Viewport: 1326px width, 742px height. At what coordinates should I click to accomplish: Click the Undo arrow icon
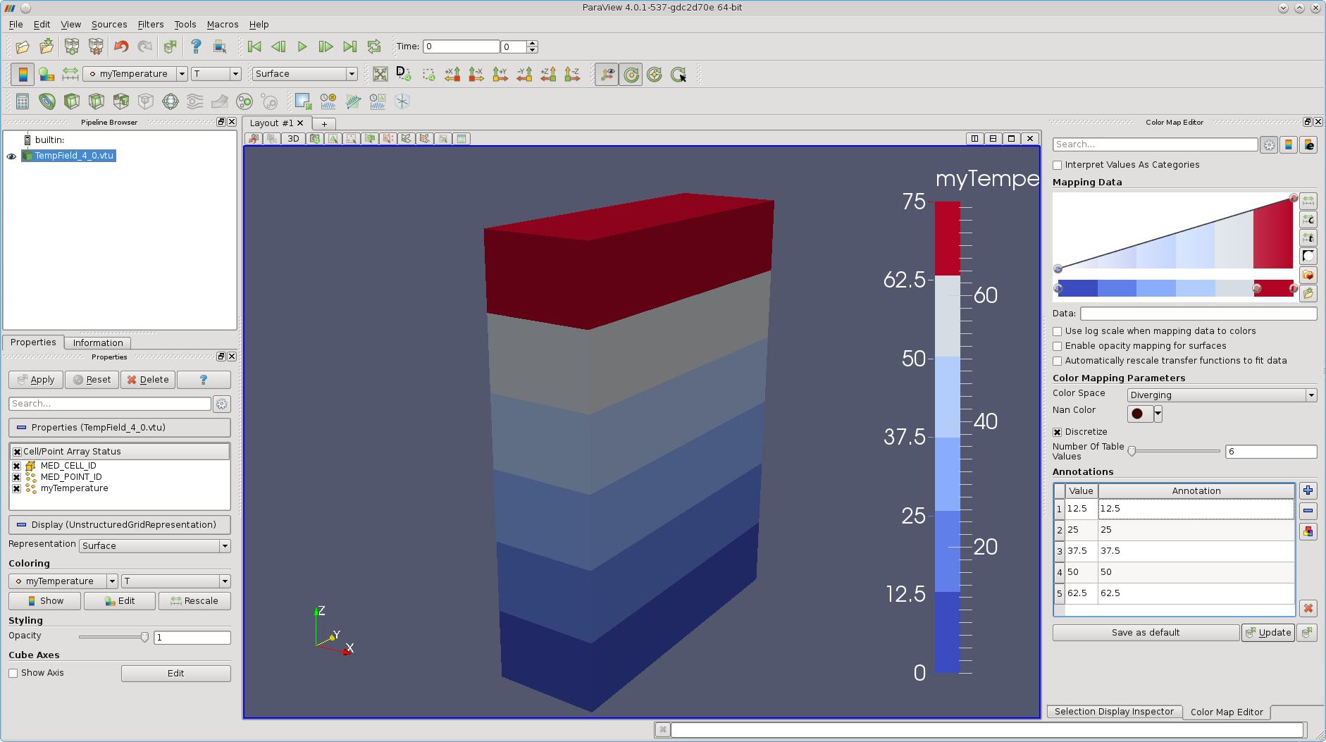pyautogui.click(x=121, y=47)
